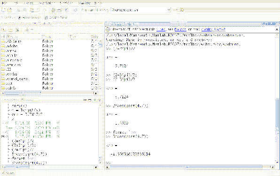Open the Video link in Command Window banner

pos(161,29)
